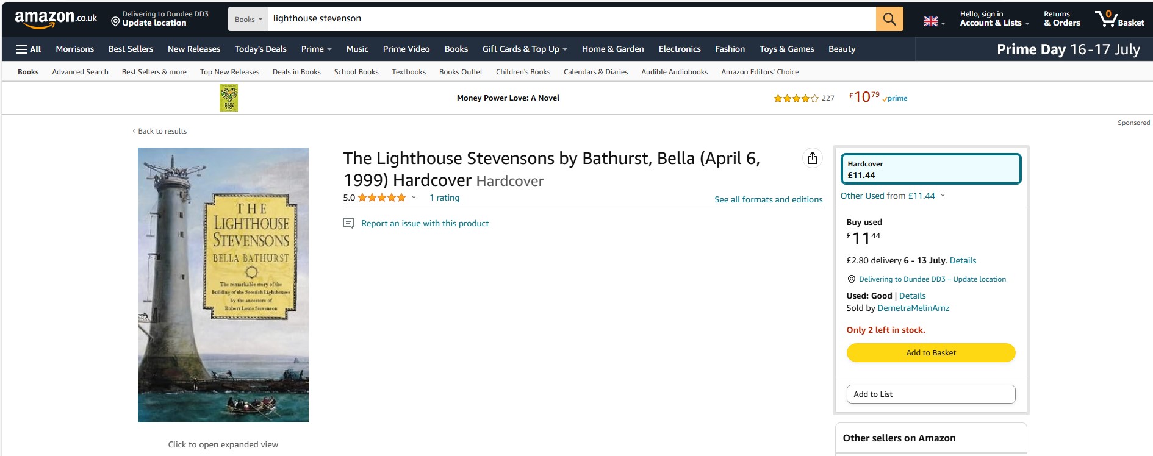Click the orange search magnifier button

pyautogui.click(x=889, y=19)
